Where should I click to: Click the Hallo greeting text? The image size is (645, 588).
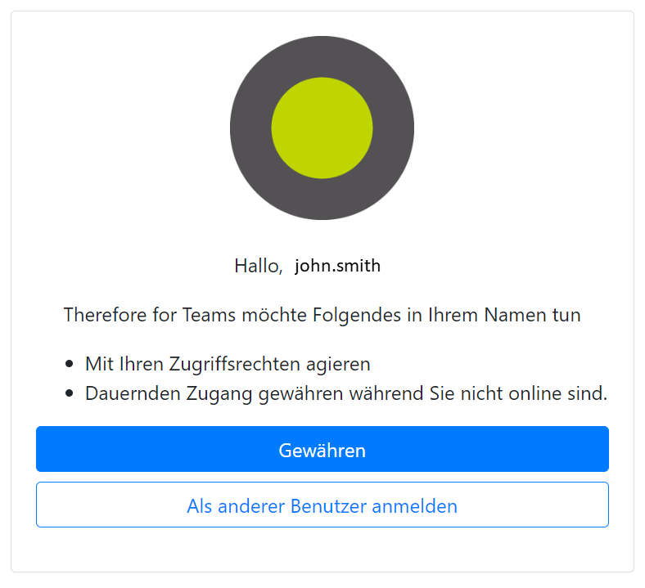point(259,266)
